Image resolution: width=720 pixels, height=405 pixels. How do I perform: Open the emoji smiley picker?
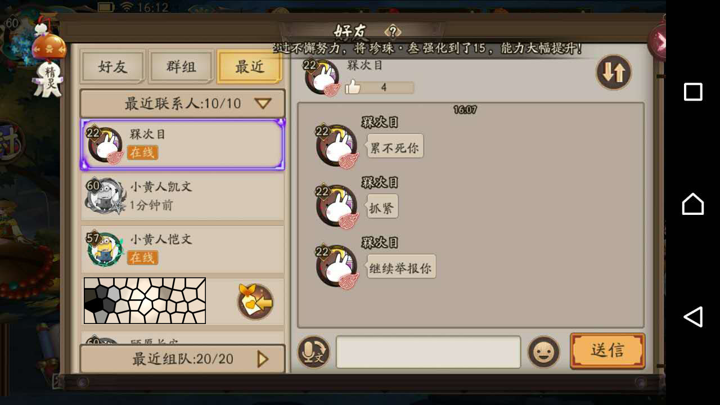point(543,352)
